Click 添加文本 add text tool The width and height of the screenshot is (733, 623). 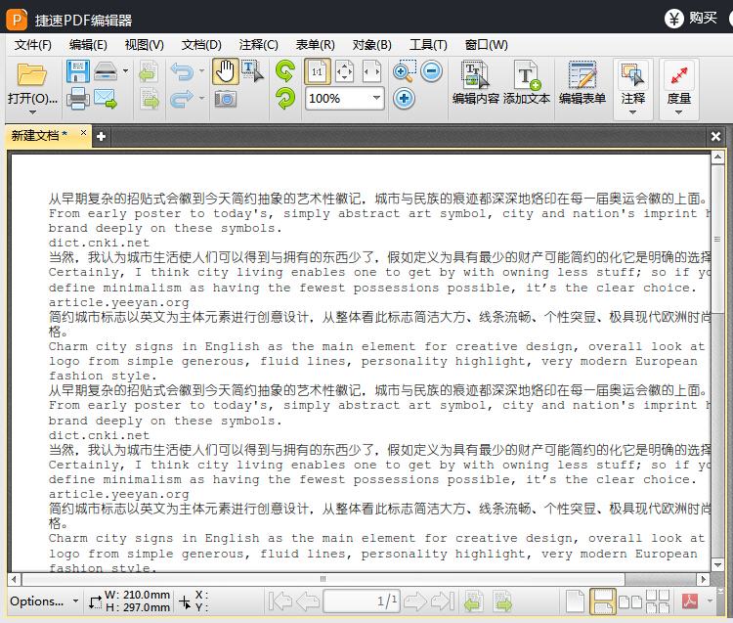coord(527,82)
